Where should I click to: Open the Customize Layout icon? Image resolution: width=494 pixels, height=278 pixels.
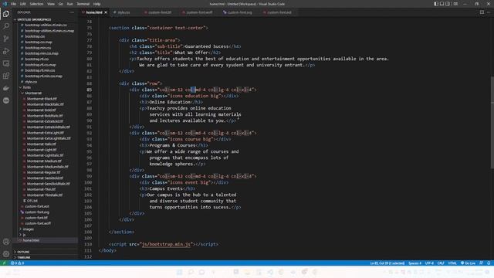tap(455, 4)
